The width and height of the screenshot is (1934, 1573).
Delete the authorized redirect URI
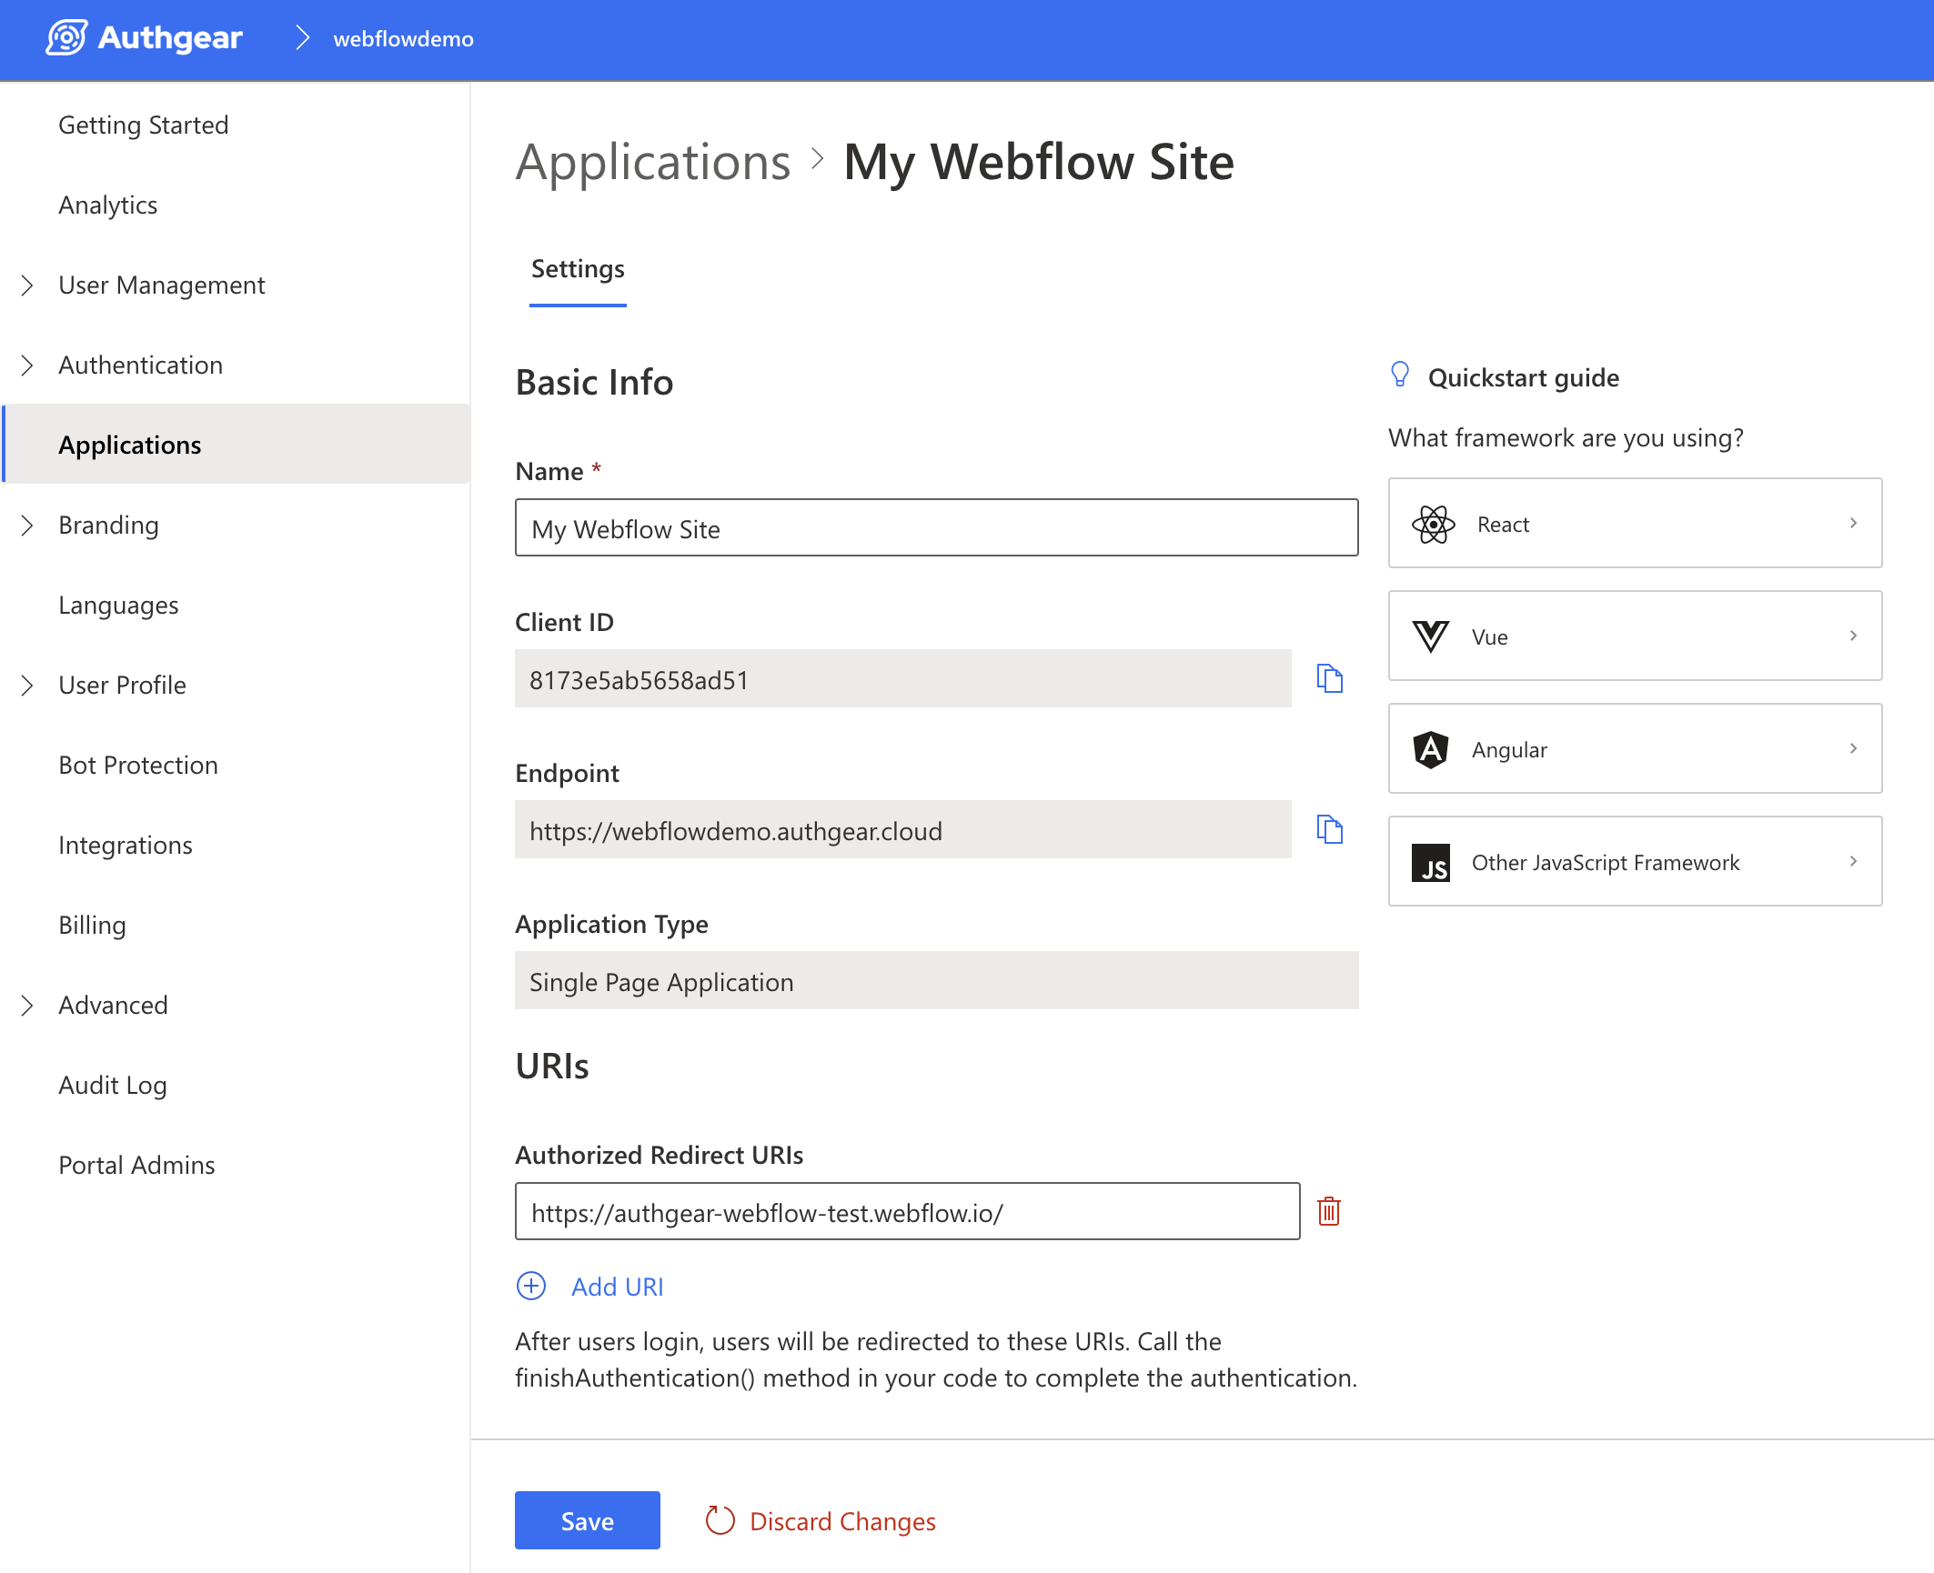(x=1328, y=1211)
